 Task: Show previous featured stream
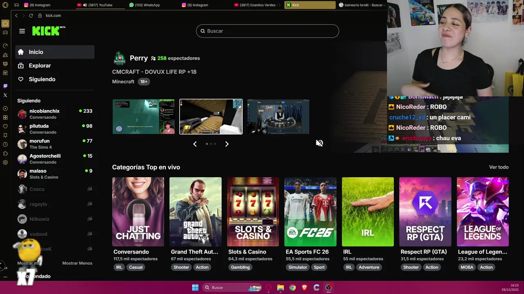point(195,144)
